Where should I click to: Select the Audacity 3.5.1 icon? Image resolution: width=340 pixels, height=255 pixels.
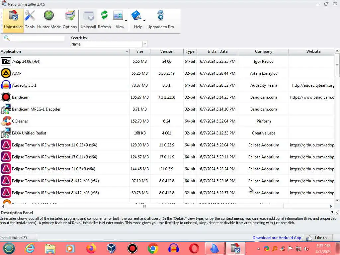(6, 85)
